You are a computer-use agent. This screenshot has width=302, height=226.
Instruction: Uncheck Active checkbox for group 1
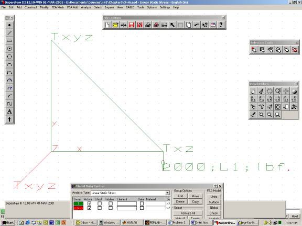coord(89,204)
